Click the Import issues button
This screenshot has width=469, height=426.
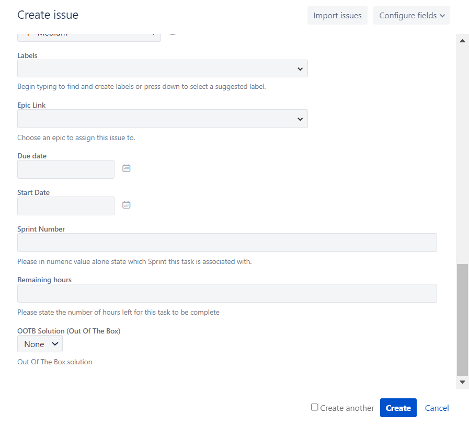[x=337, y=15]
